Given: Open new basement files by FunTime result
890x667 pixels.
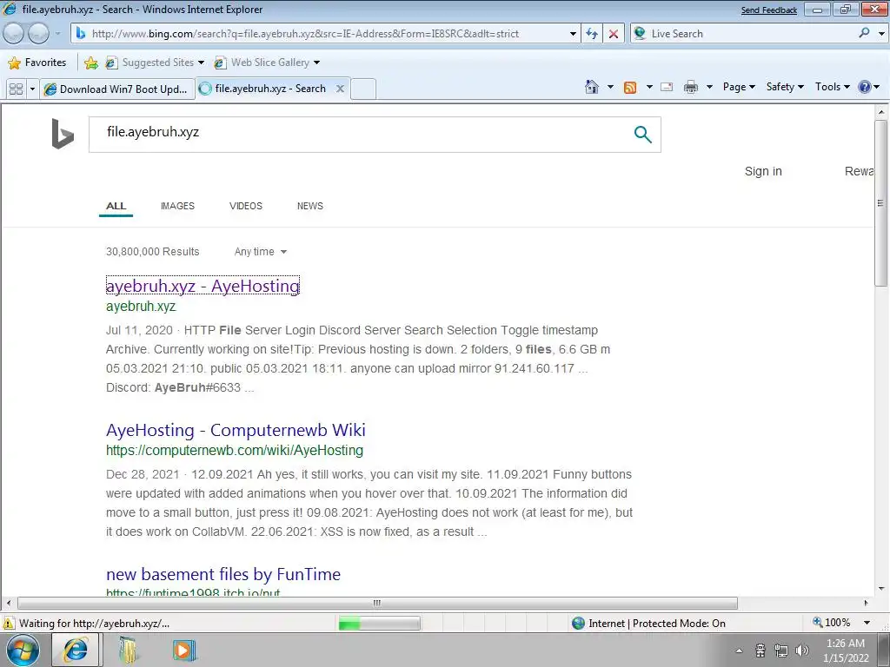Looking at the screenshot, I should 223,574.
